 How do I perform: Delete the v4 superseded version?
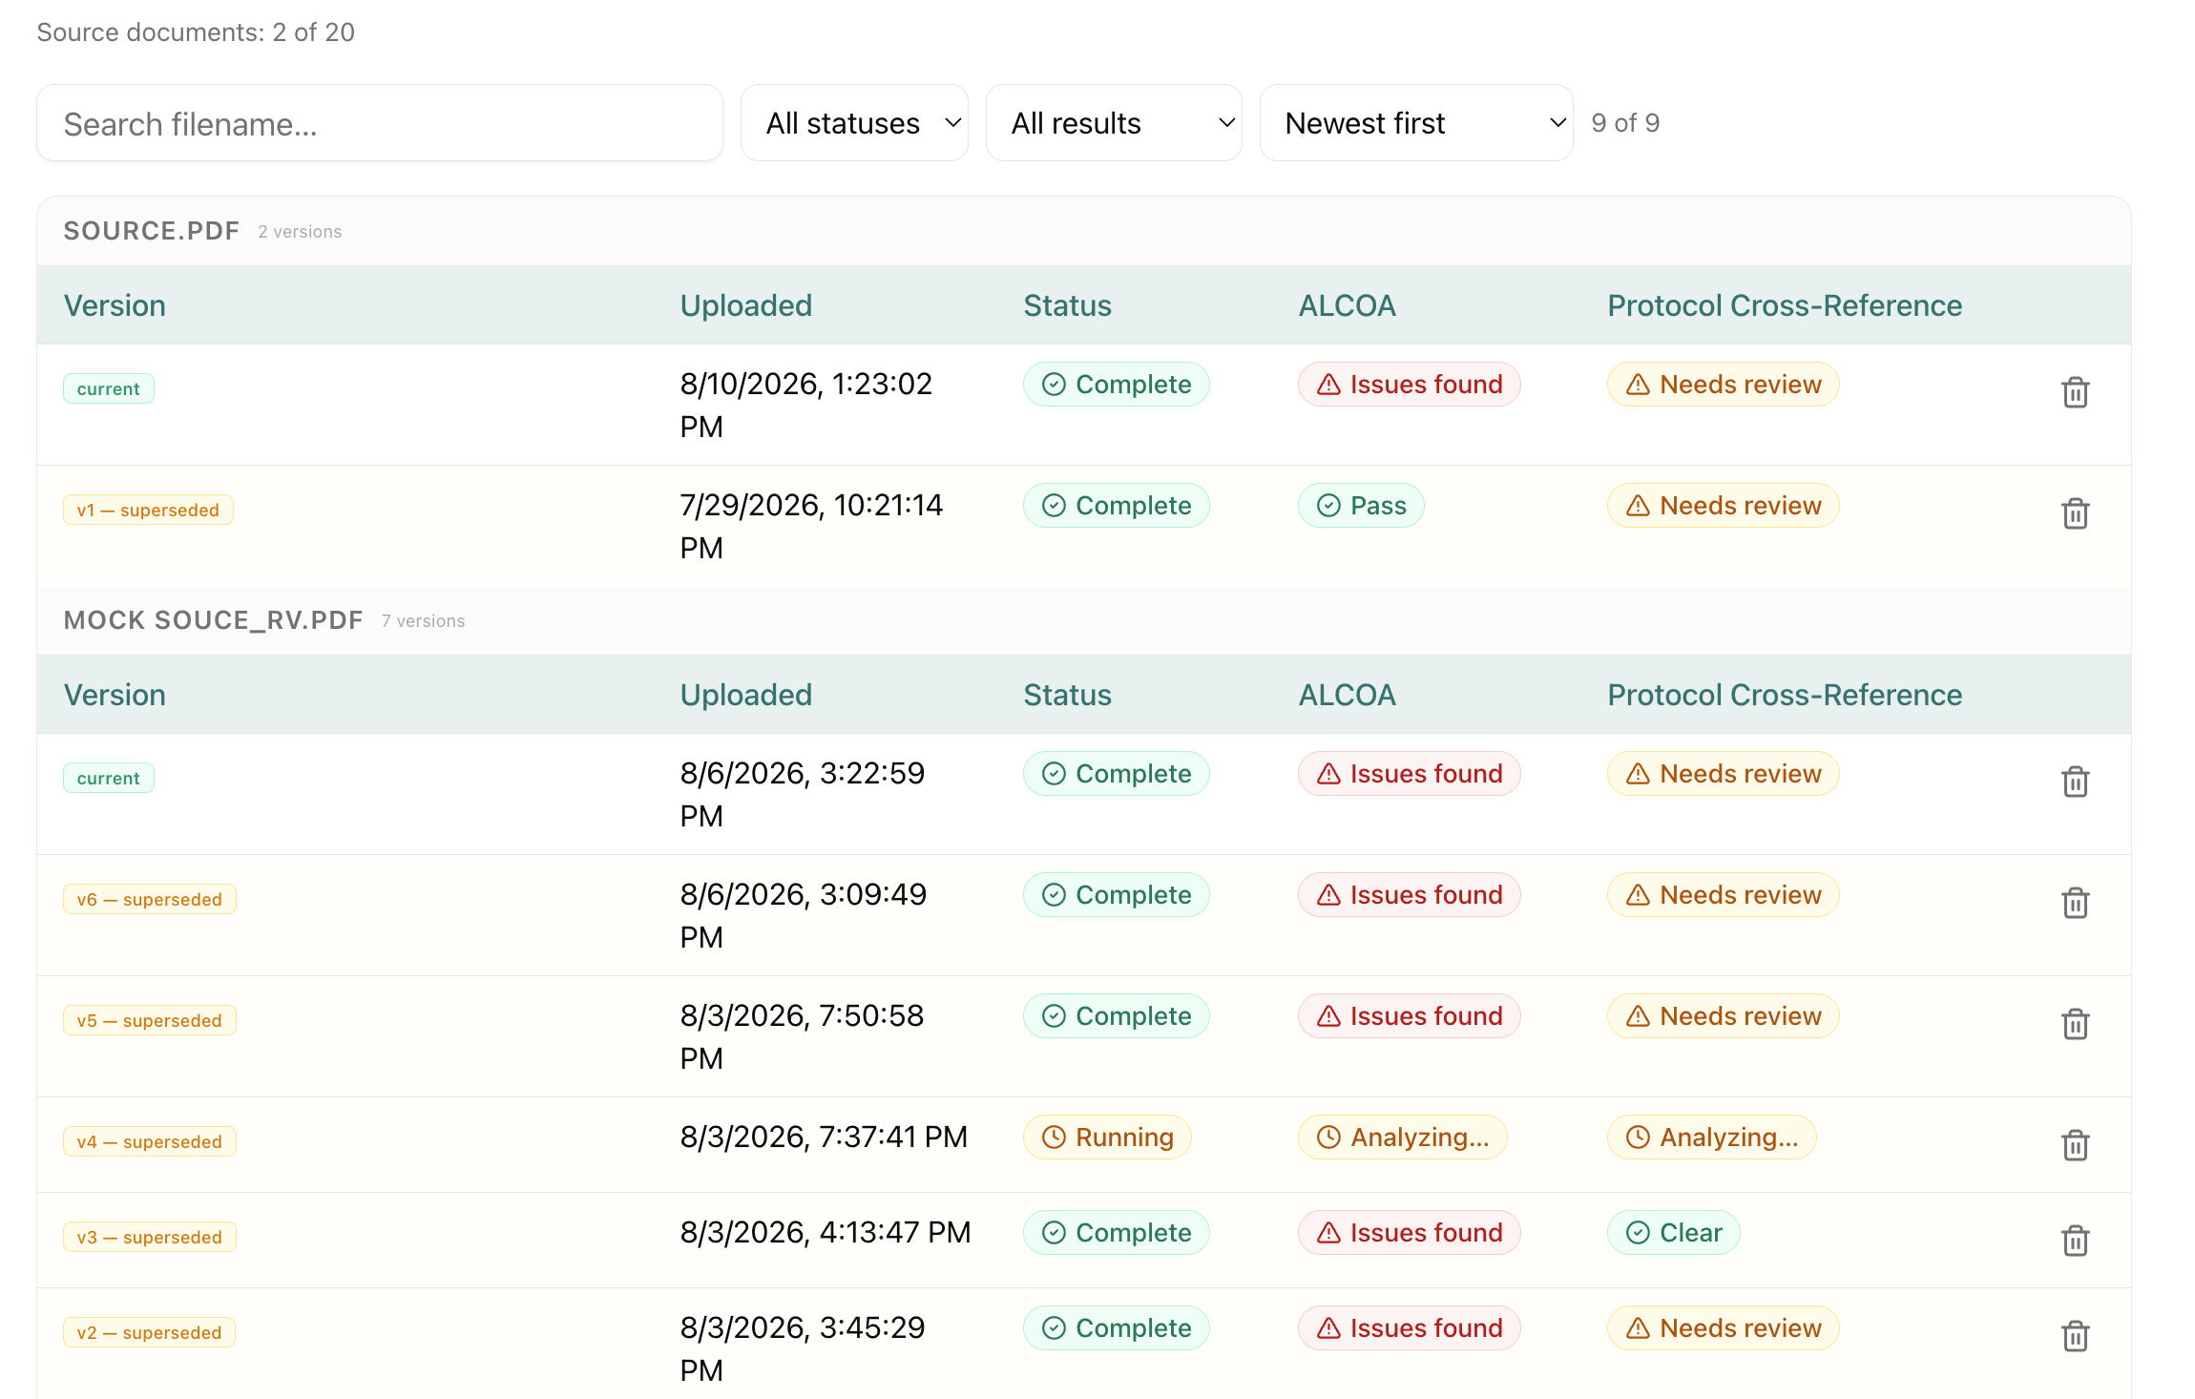point(2075,1145)
